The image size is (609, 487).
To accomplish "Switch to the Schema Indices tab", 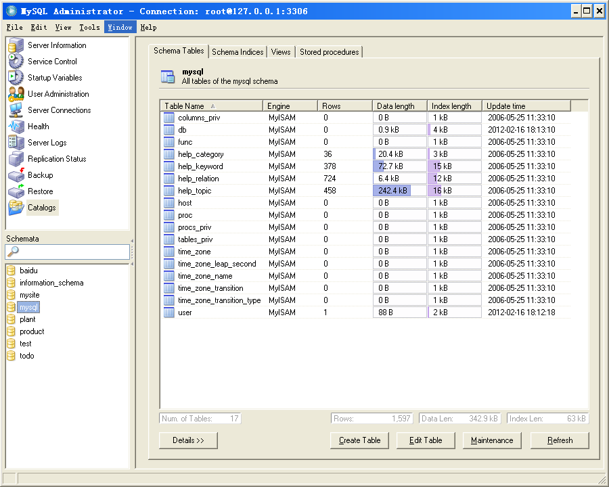I will pyautogui.click(x=238, y=52).
